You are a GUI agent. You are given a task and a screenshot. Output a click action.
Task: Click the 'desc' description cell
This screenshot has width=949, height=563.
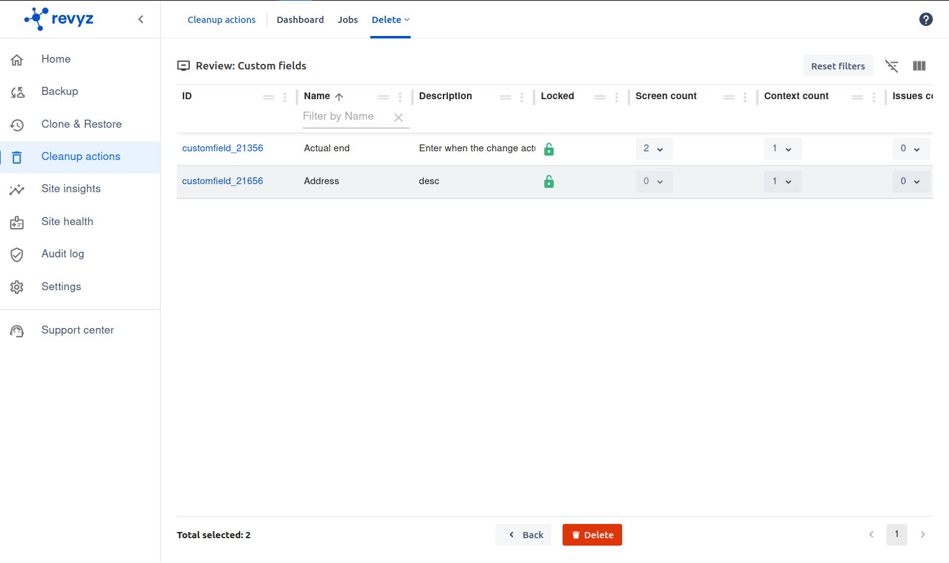(429, 181)
